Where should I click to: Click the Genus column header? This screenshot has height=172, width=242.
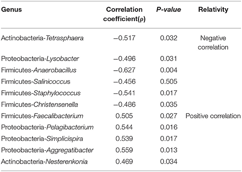click(11, 10)
